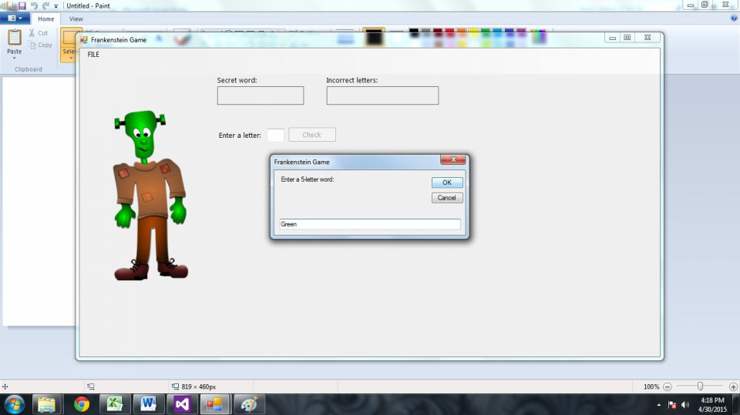Click the Undo arrow in Paint's title bar
The image size is (740, 415).
coord(34,5)
